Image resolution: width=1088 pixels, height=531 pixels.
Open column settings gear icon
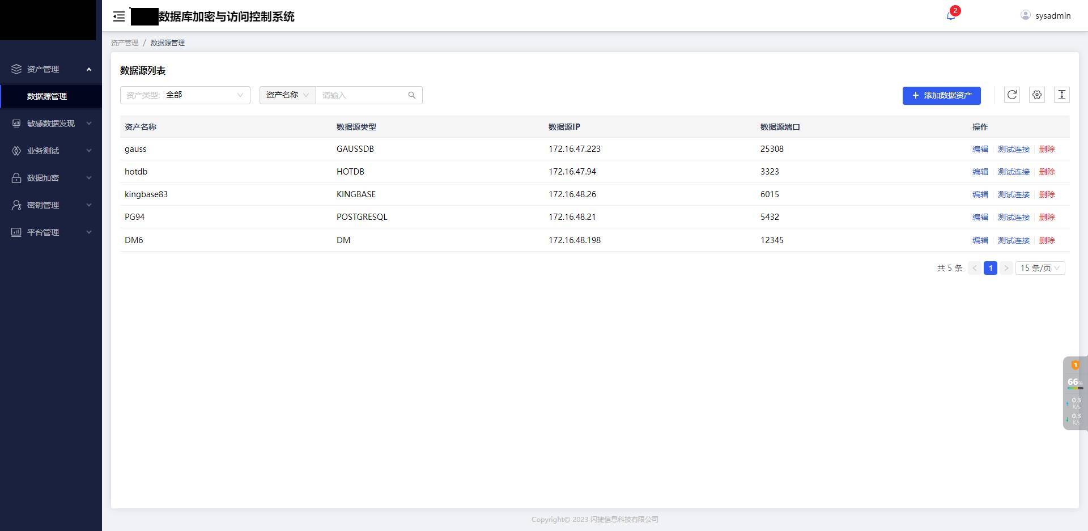[1037, 95]
